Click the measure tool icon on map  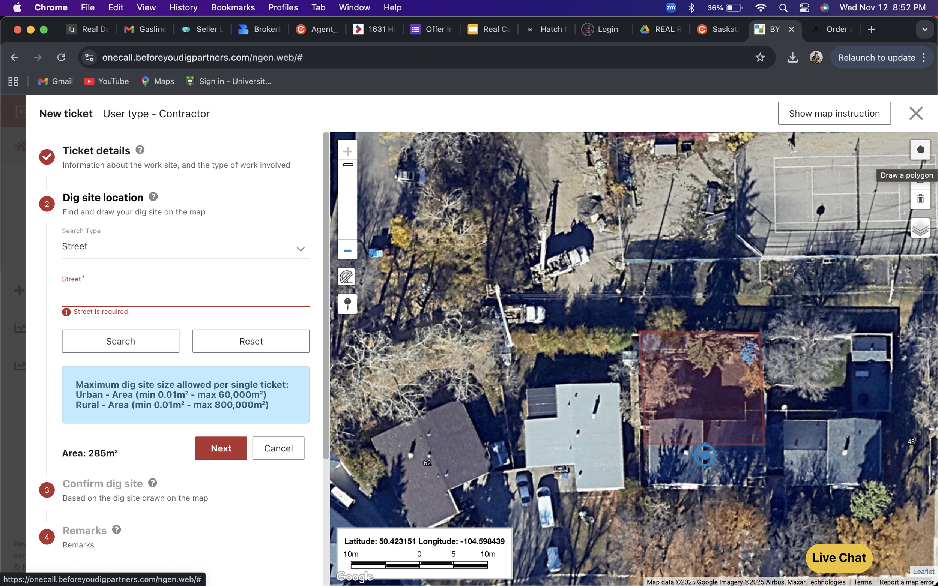pyautogui.click(x=346, y=277)
